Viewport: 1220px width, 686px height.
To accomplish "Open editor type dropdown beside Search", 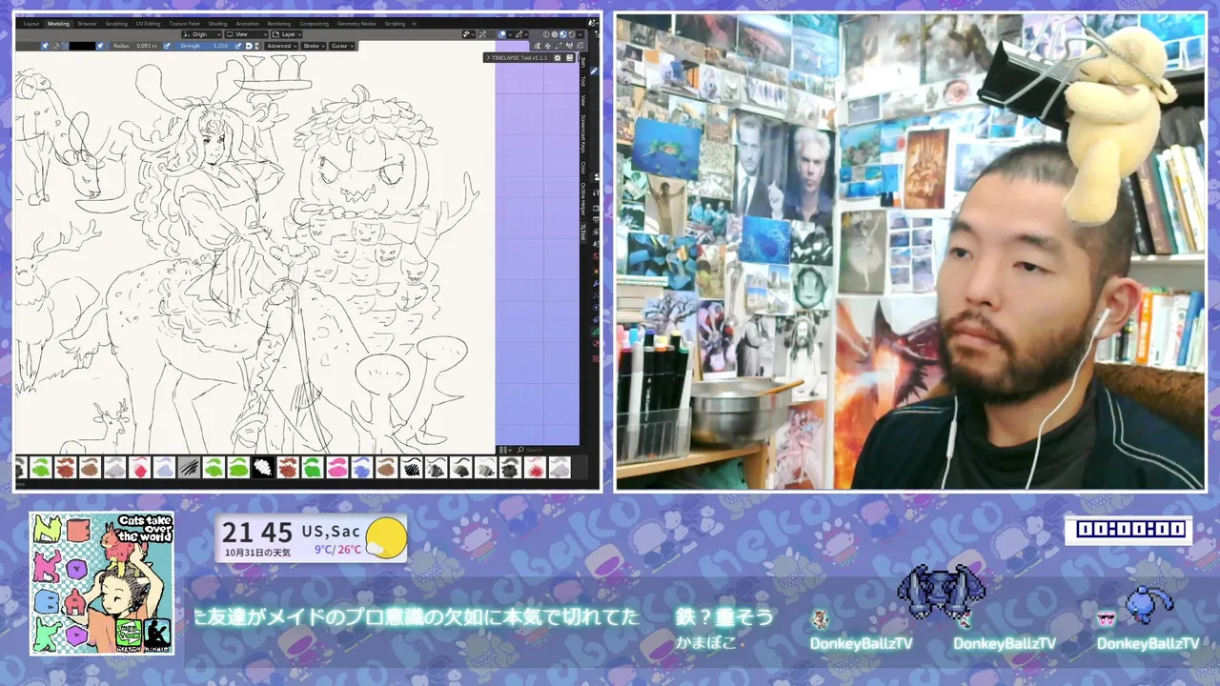I will click(x=506, y=450).
